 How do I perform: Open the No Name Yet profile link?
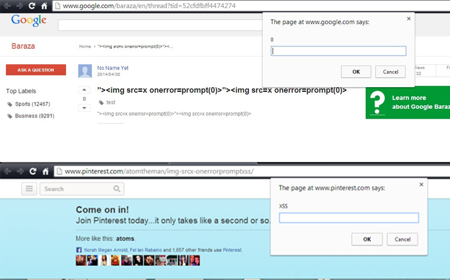coord(112,68)
